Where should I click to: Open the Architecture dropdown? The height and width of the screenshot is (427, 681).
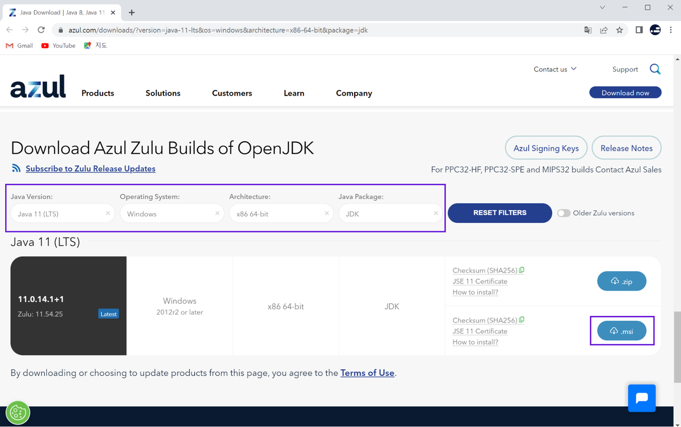281,213
